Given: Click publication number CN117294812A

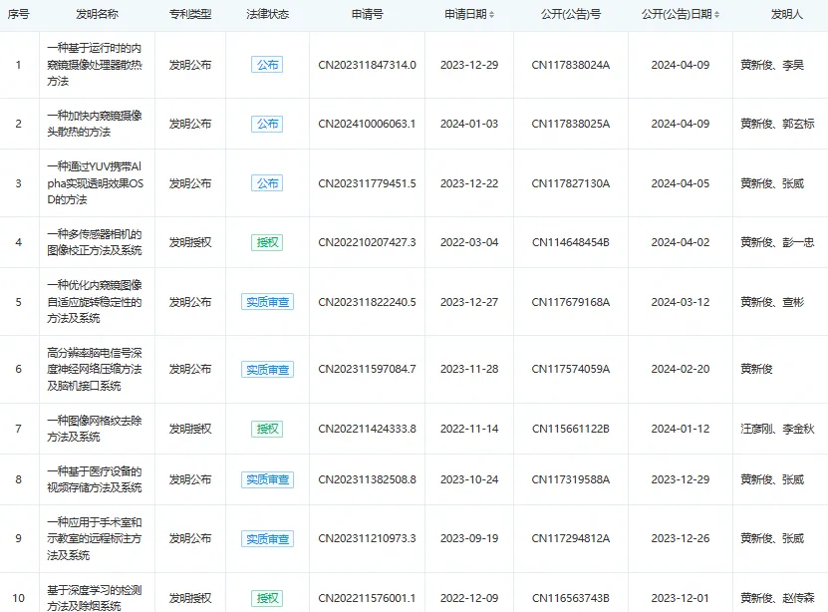Looking at the screenshot, I should coord(571,538).
